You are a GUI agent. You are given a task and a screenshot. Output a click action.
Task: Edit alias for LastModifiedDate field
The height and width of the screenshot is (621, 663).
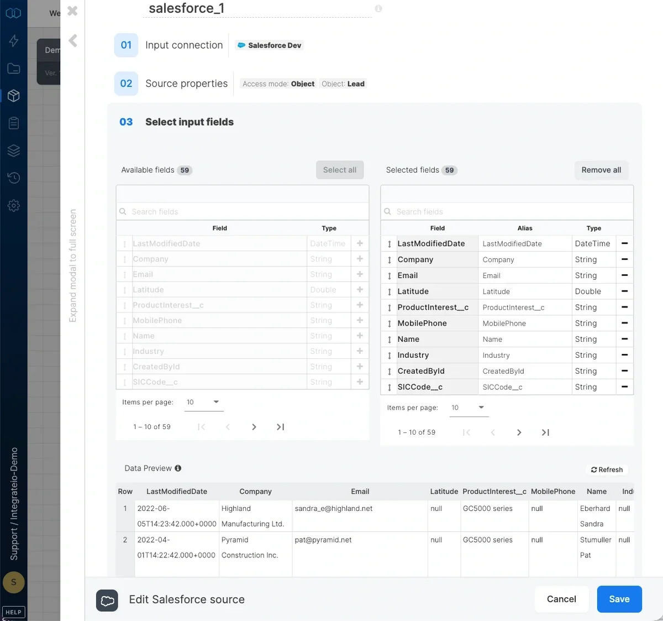tap(525, 243)
